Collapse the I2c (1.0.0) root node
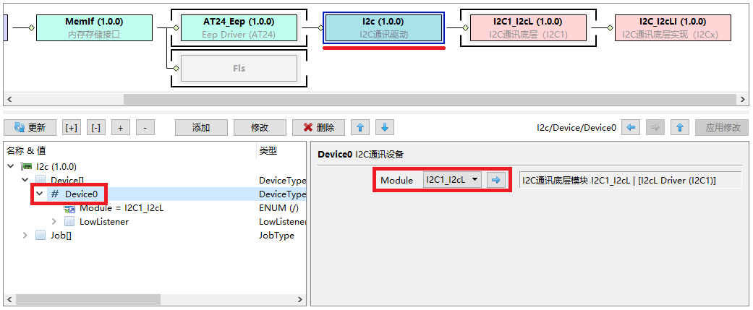 (x=11, y=167)
